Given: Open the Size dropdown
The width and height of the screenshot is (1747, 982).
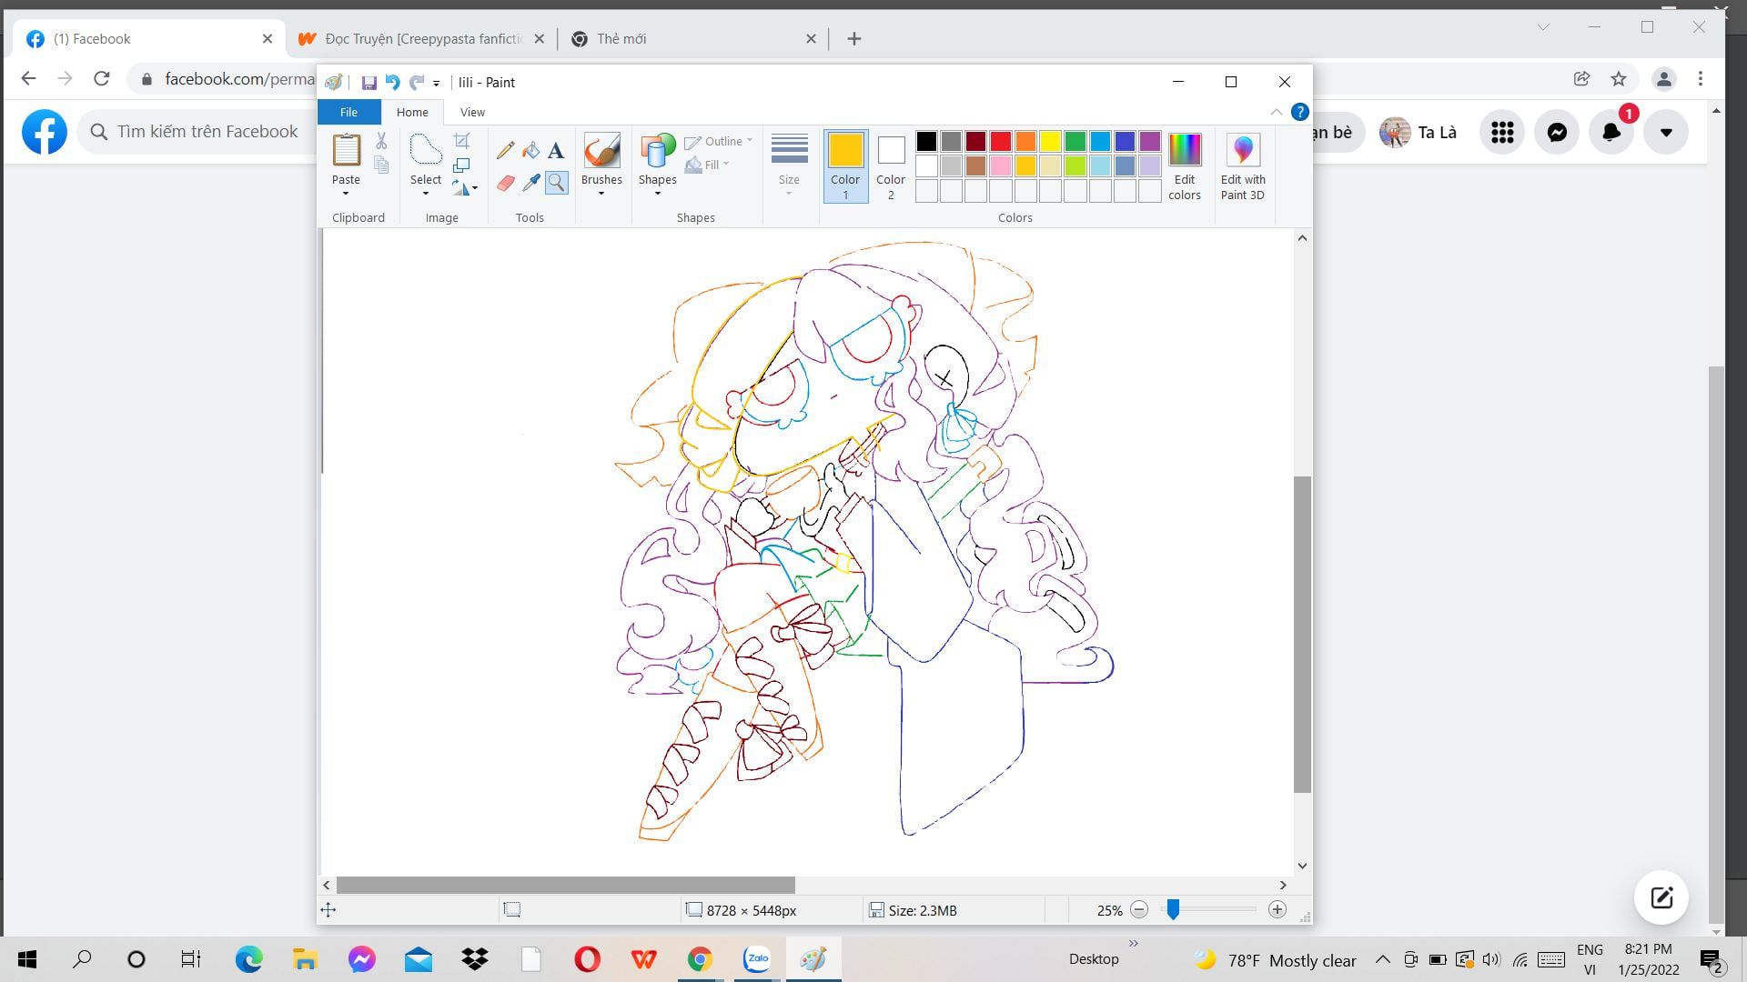Looking at the screenshot, I should (x=789, y=166).
